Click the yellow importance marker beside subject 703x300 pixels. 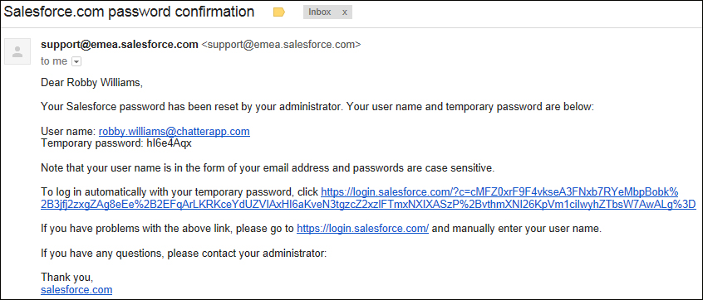(279, 12)
